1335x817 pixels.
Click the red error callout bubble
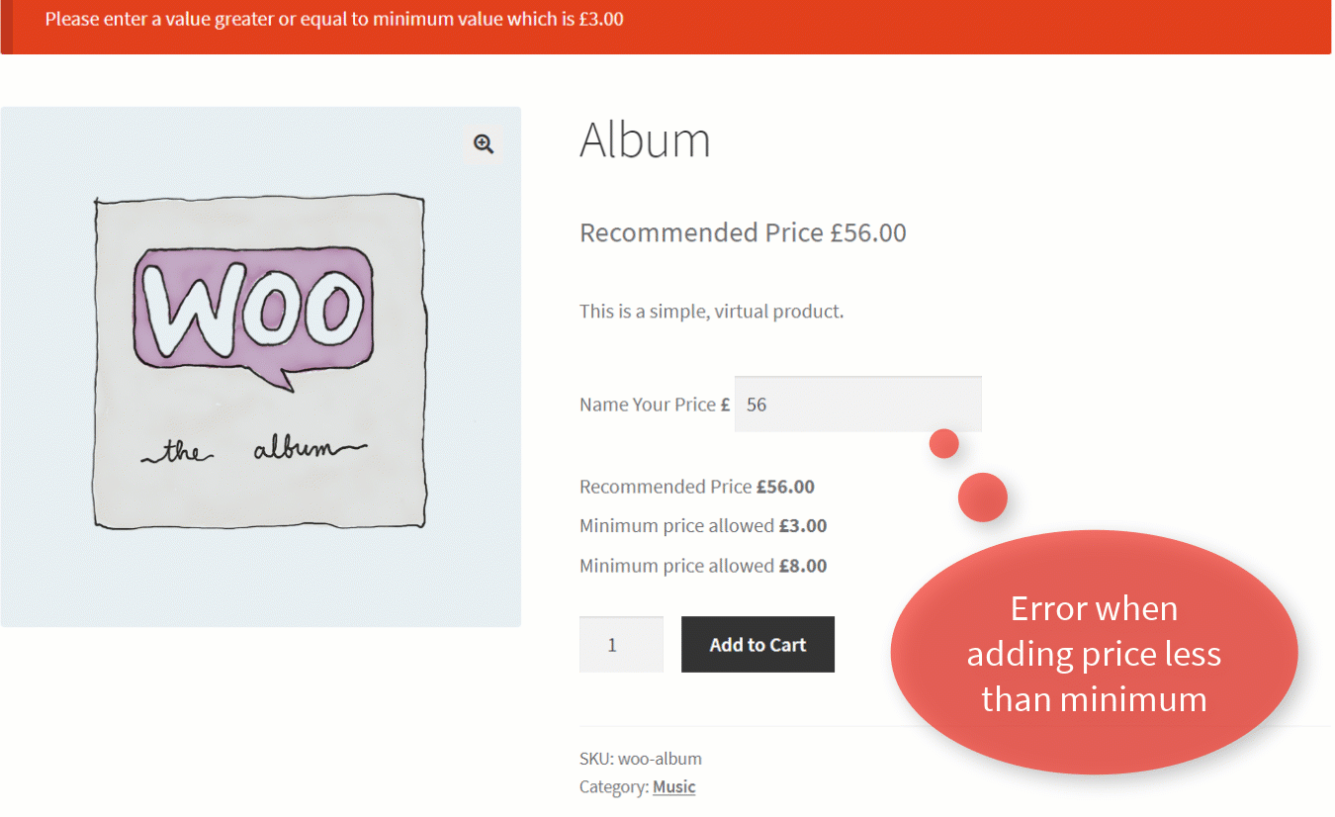(1094, 653)
